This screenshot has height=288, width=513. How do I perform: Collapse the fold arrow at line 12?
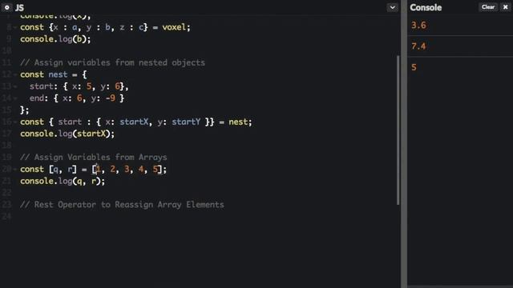(15, 74)
